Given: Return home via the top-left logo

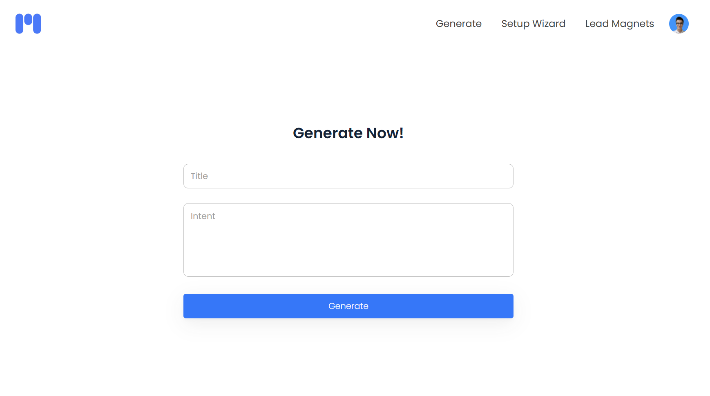Looking at the screenshot, I should pyautogui.click(x=28, y=24).
